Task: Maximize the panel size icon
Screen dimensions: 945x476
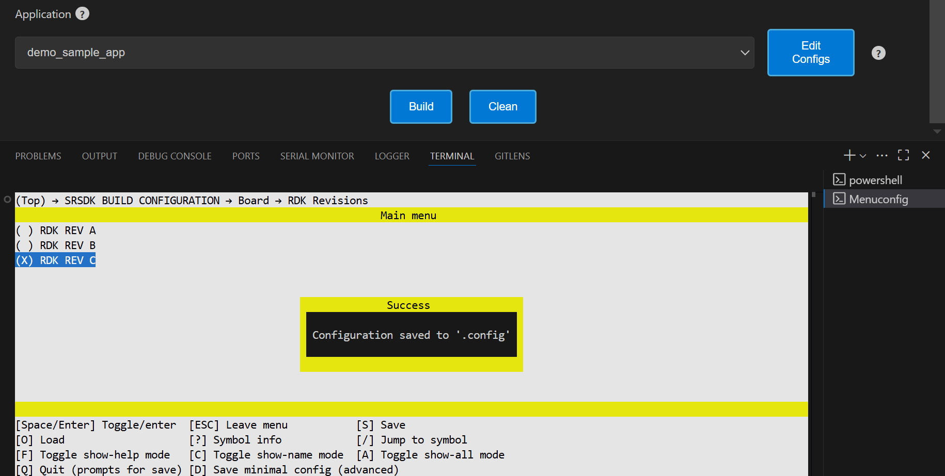Action: 903,155
